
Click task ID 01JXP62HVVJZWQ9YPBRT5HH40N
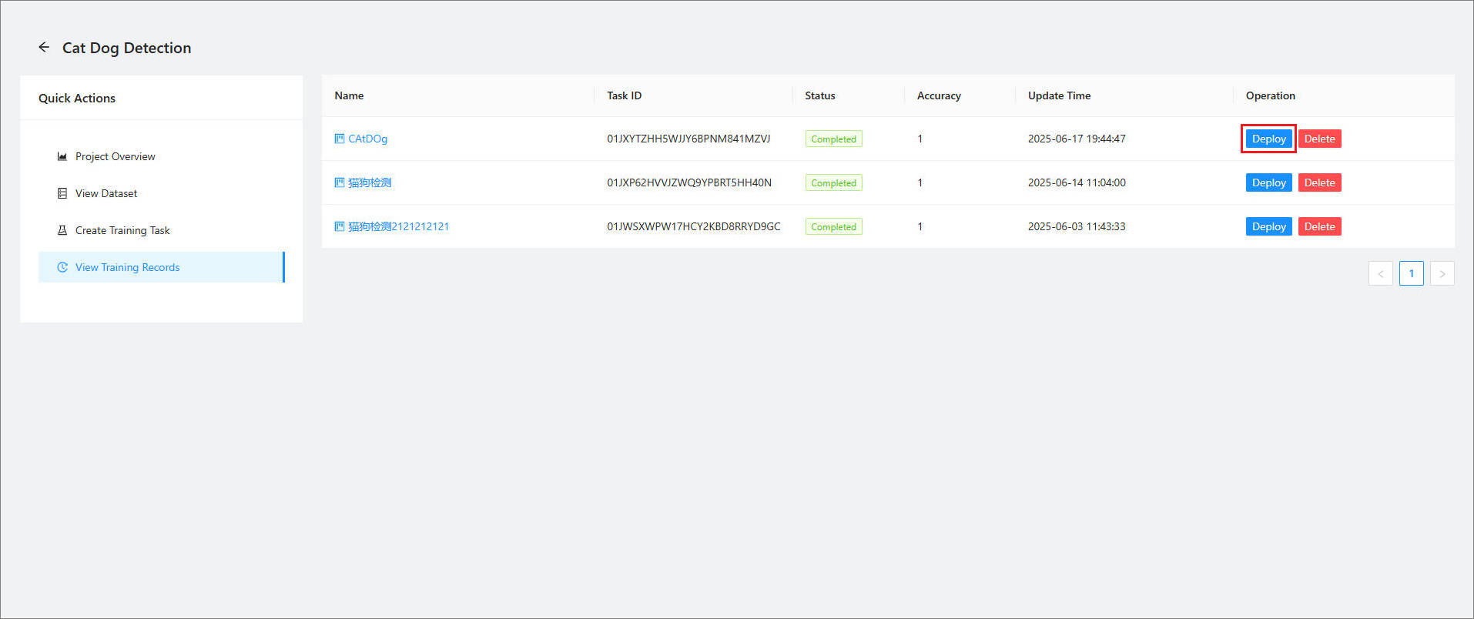point(689,182)
